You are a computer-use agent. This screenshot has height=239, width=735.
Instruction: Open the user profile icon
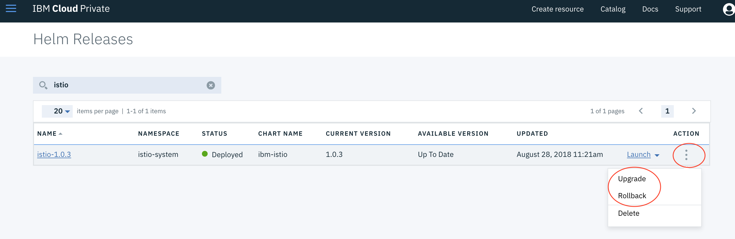728,9
